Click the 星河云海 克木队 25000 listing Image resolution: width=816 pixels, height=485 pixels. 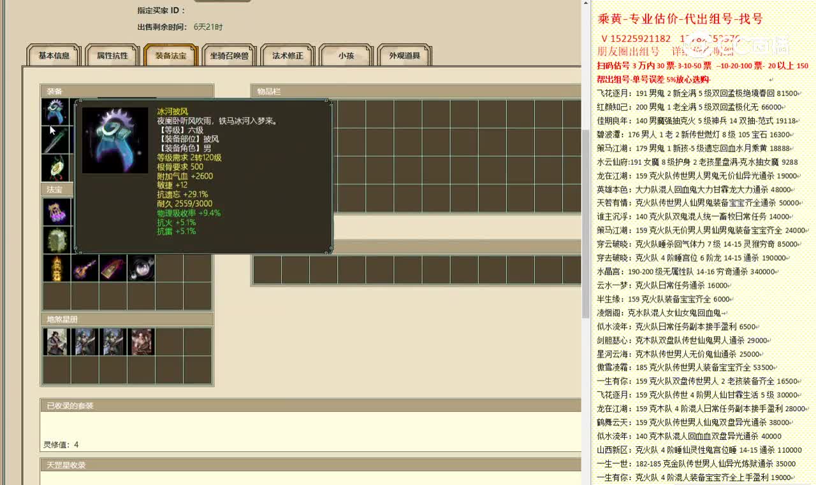point(680,354)
